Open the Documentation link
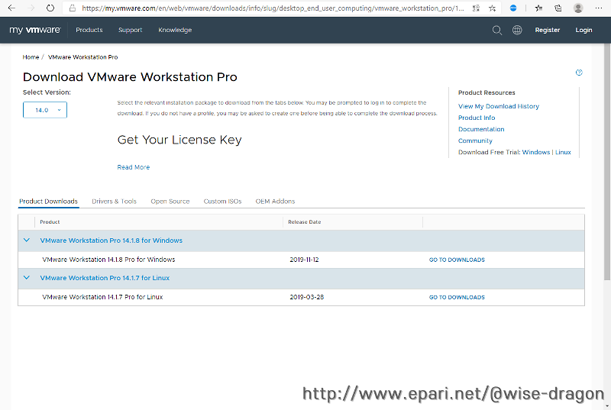 (481, 129)
